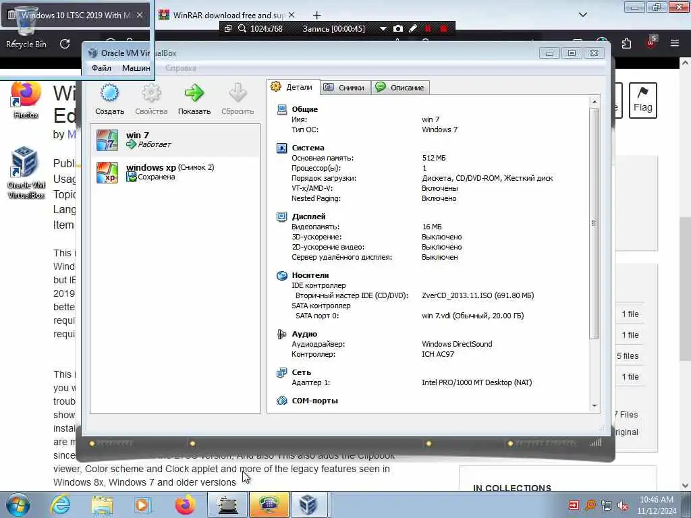Screen dimensions: 691x518
Task: Click the Дисплей screen icon
Action: point(281,217)
